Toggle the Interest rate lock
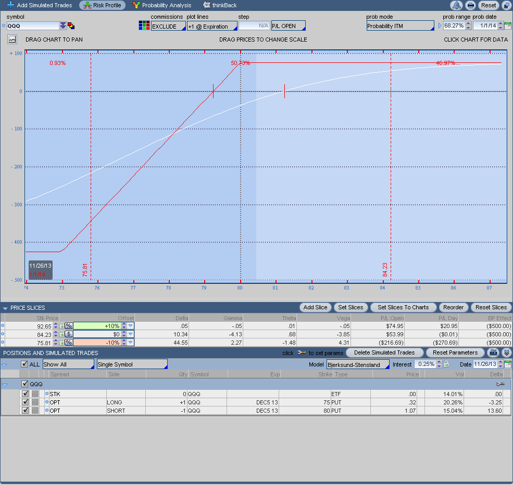 446,364
